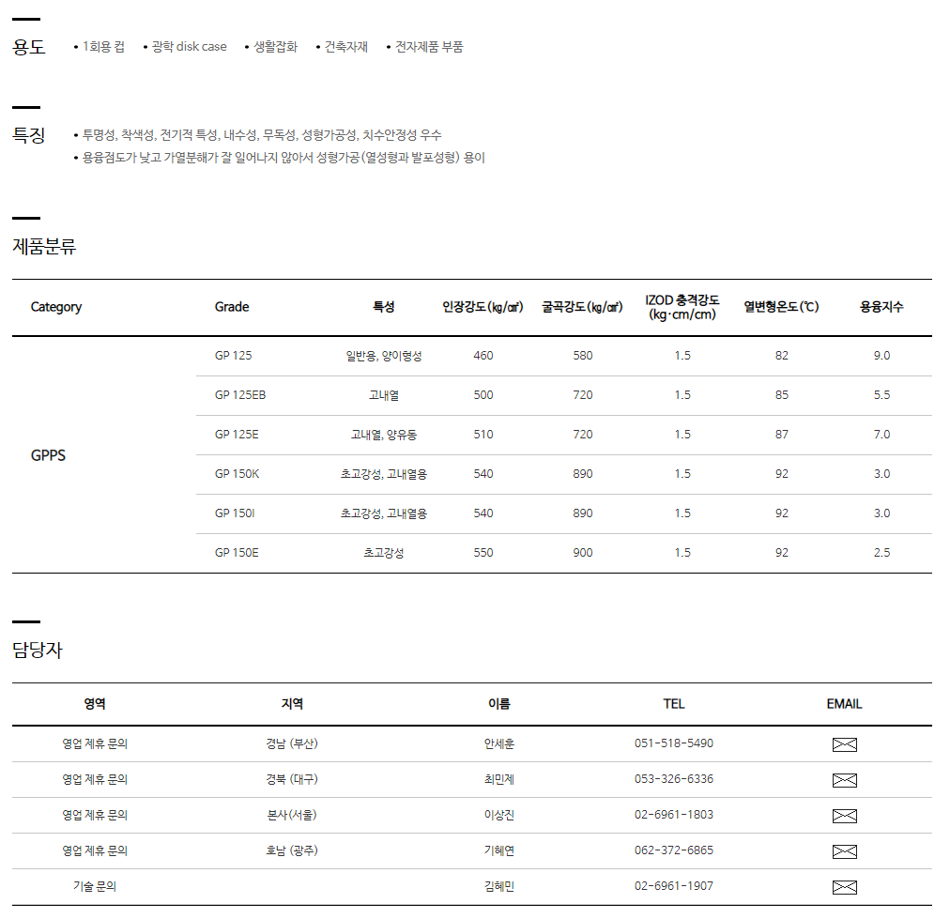
Task: Click phone number 051-518-5490
Action: (x=674, y=743)
